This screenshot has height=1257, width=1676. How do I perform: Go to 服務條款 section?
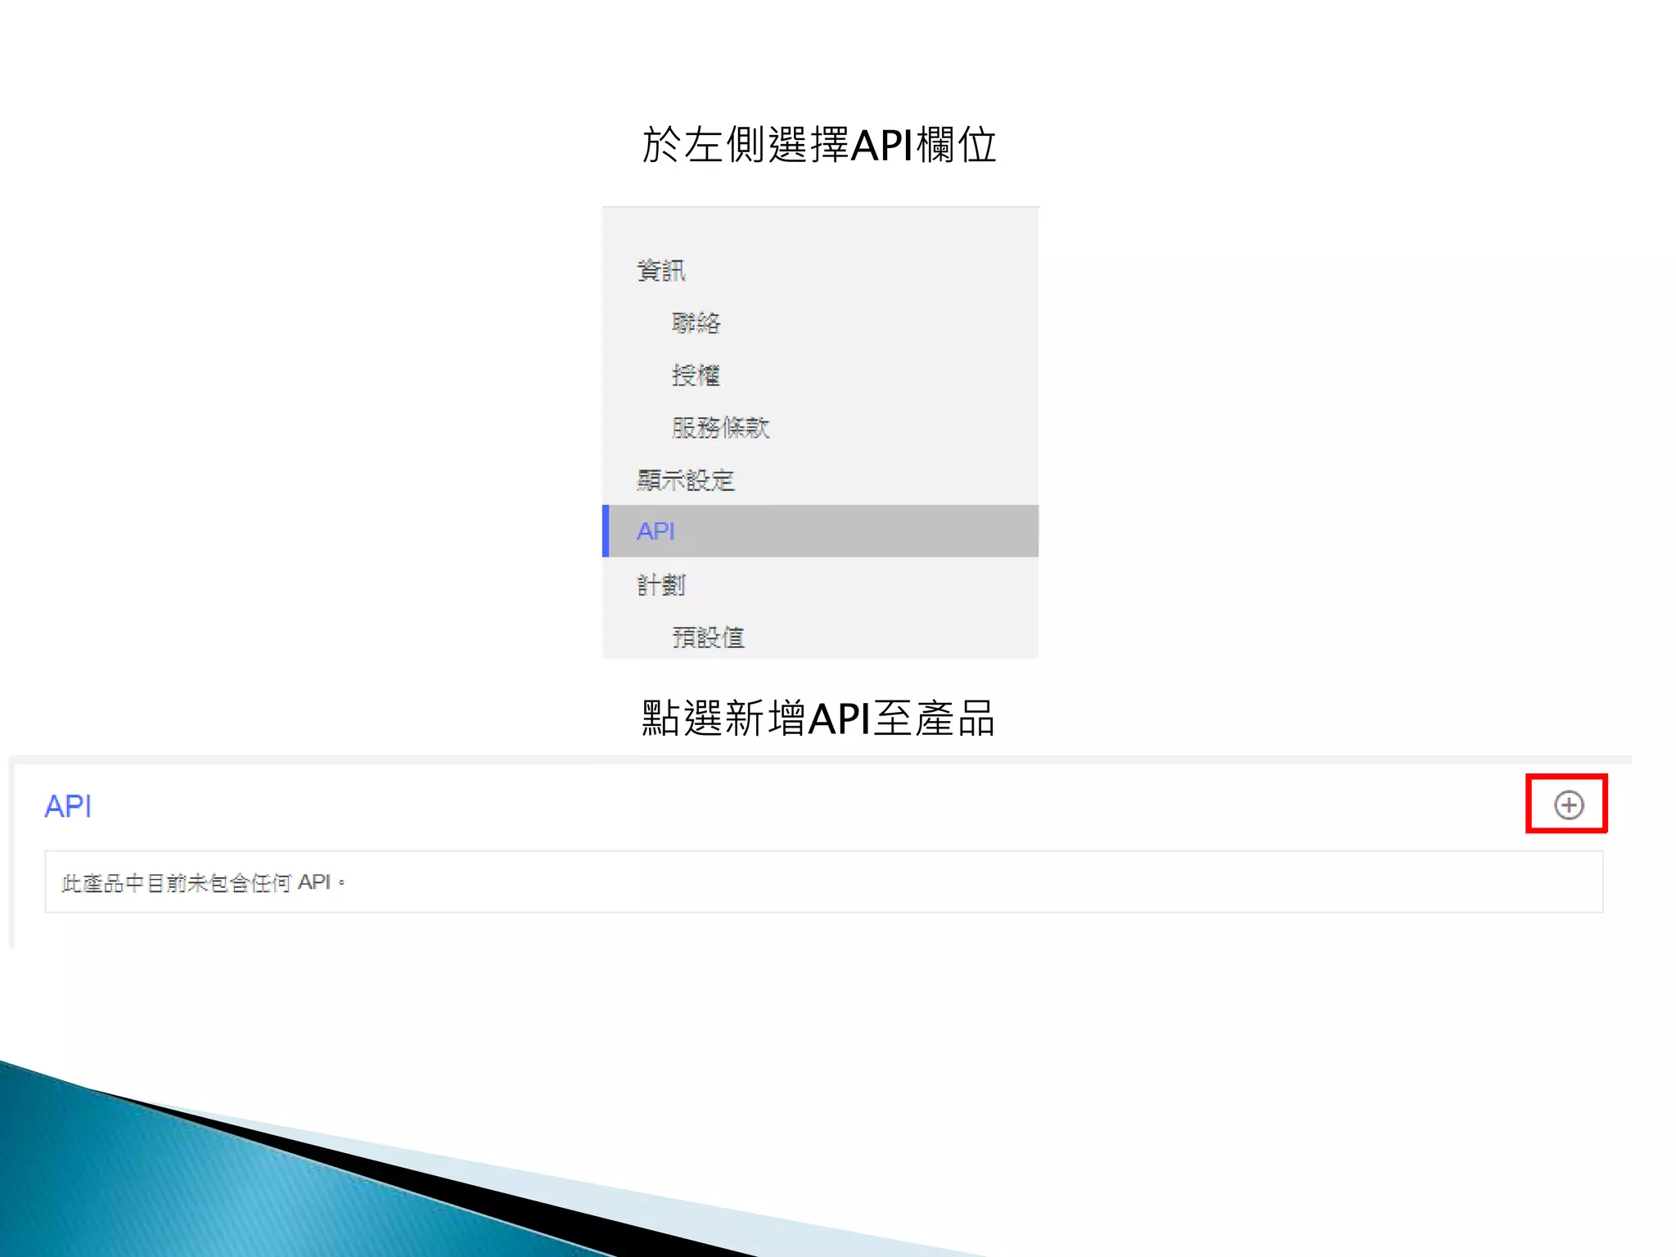tap(720, 428)
